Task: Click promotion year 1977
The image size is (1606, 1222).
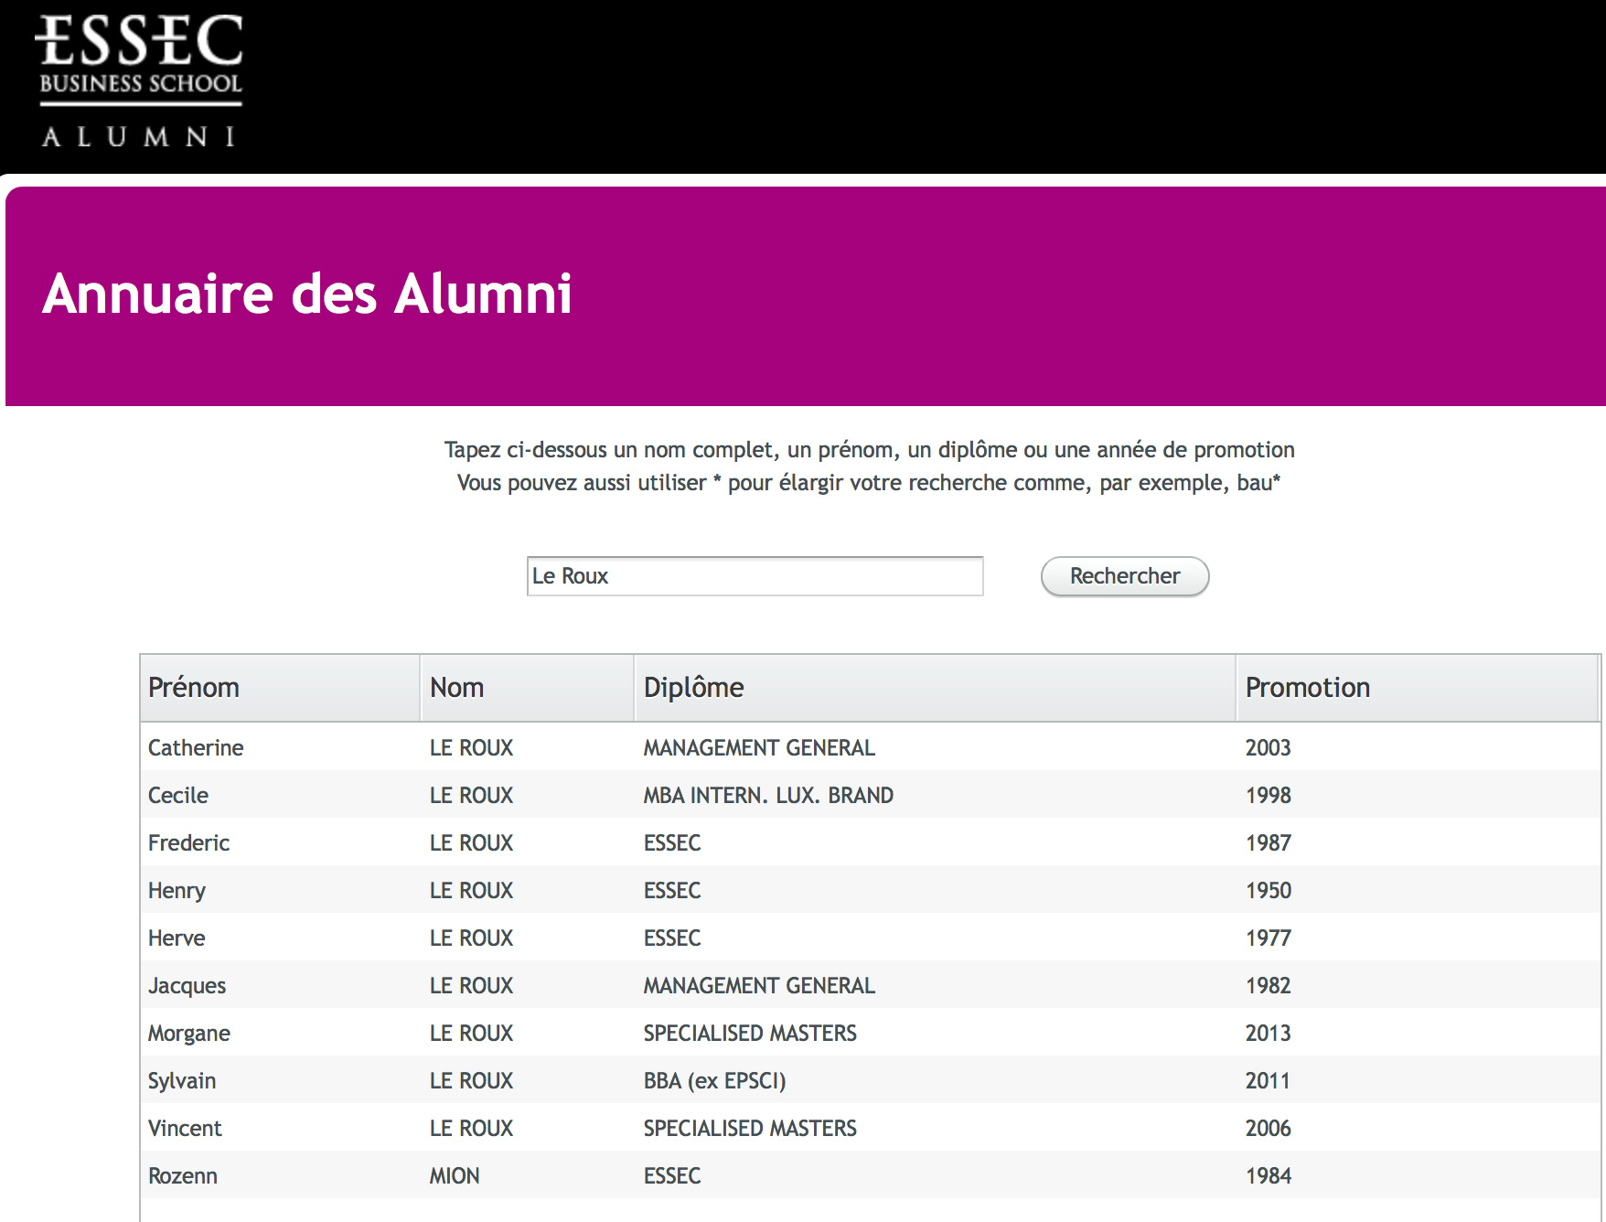Action: [1268, 938]
